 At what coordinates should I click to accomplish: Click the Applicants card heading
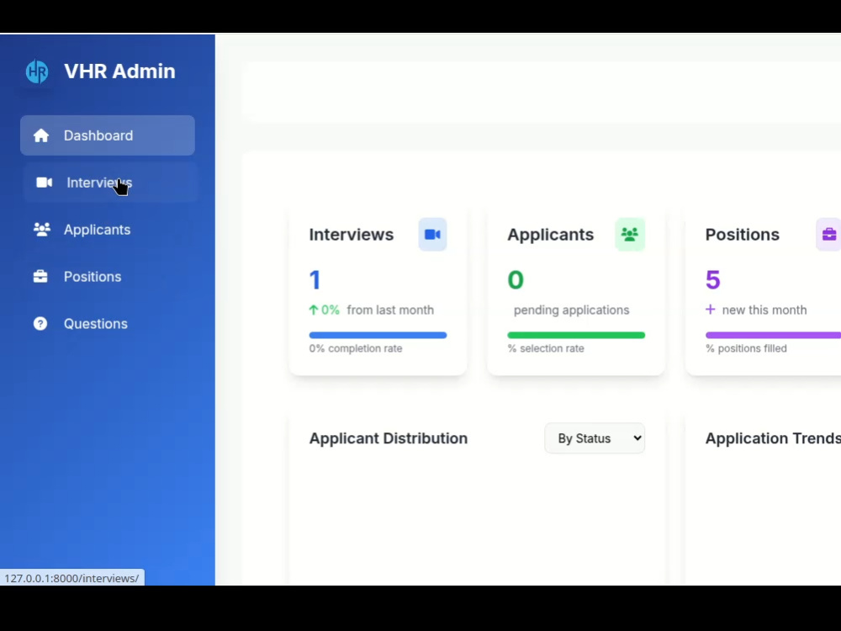coord(550,235)
